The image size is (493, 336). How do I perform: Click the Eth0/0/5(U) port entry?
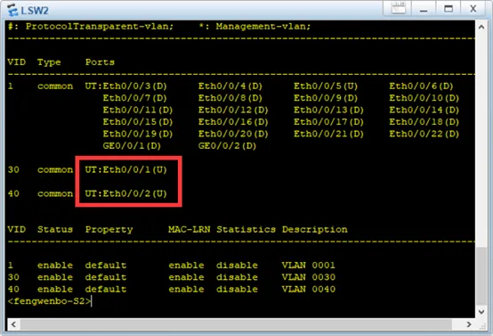(326, 86)
